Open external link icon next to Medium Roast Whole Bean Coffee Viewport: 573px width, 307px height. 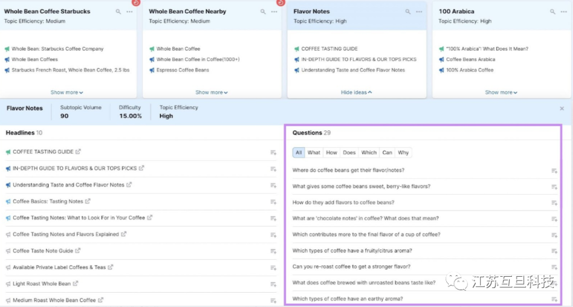[x=101, y=300]
